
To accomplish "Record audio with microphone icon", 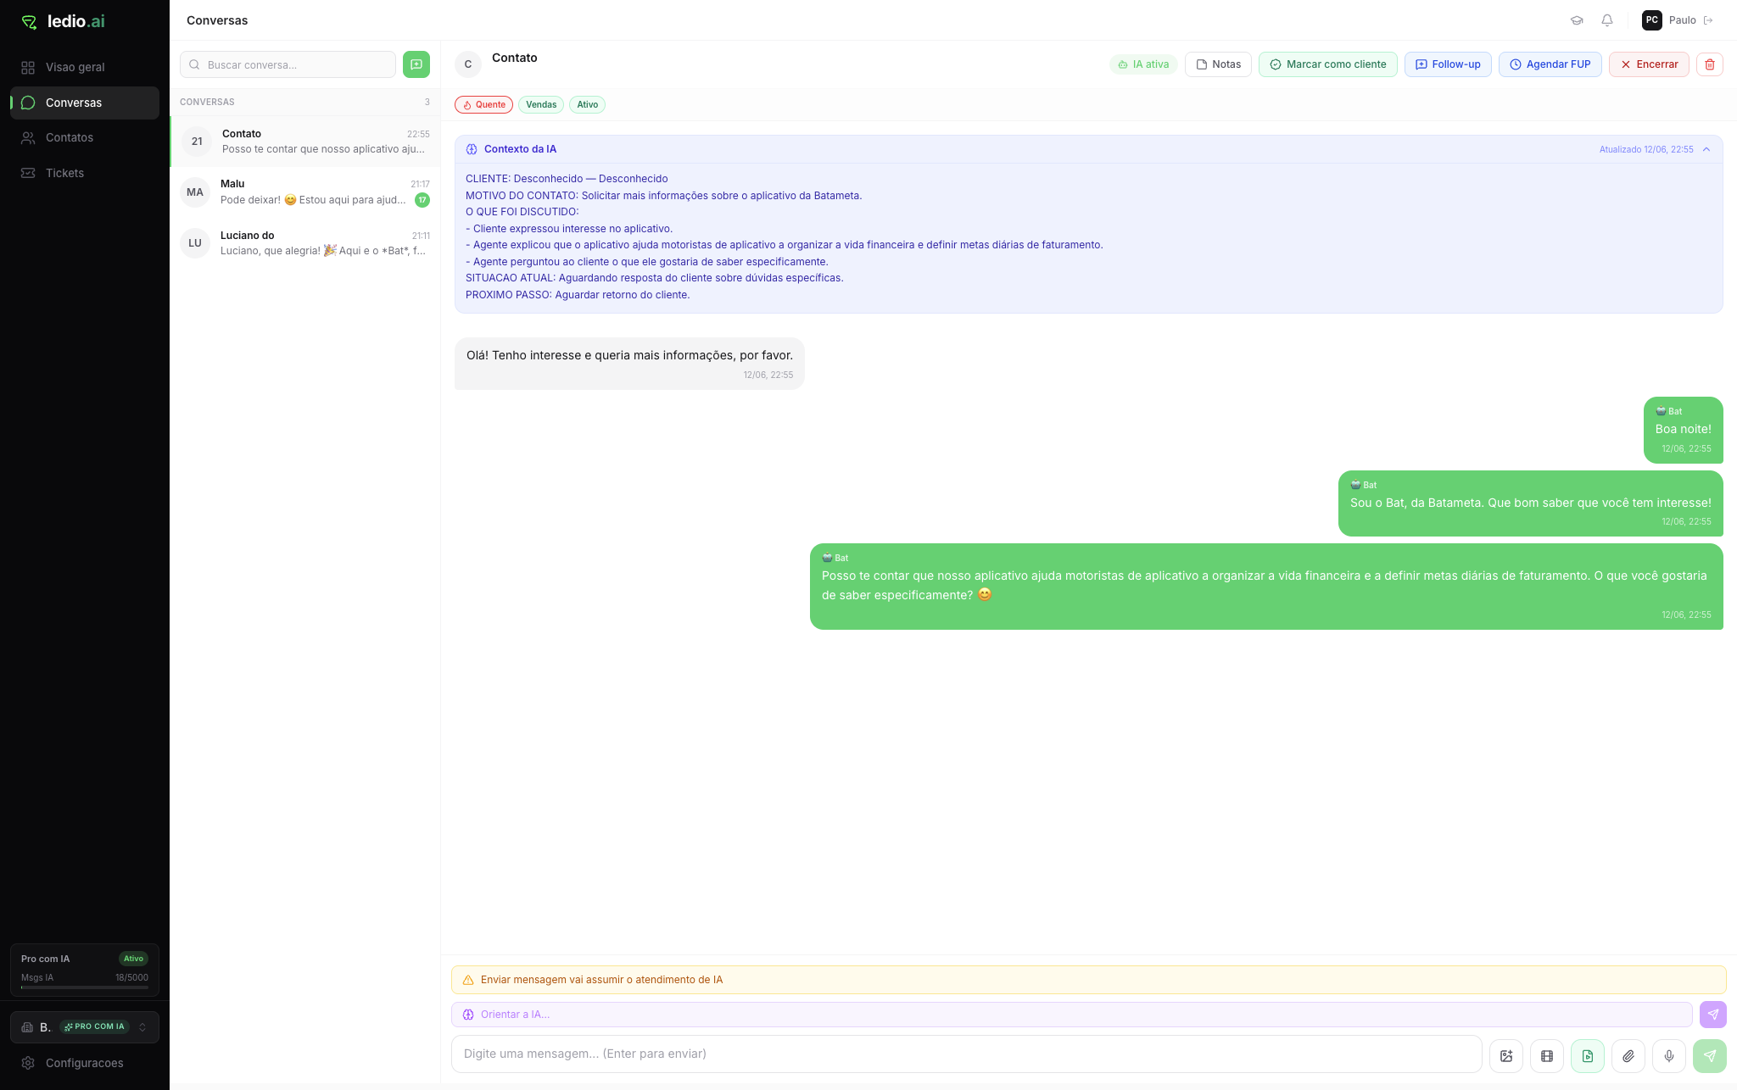I will click(1669, 1056).
